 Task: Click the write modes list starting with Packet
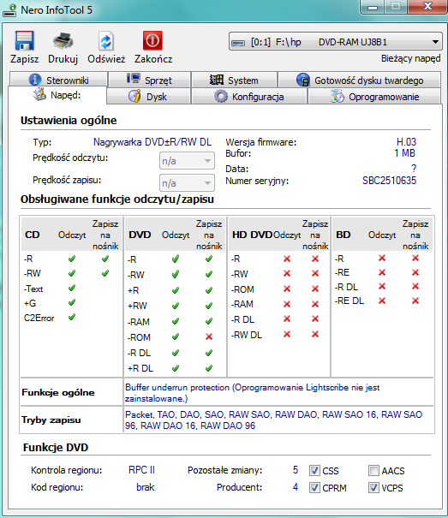(x=274, y=420)
